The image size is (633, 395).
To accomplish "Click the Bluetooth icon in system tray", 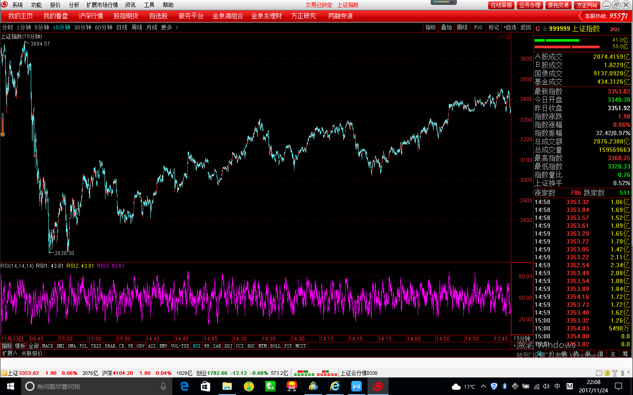I will pyautogui.click(x=505, y=386).
